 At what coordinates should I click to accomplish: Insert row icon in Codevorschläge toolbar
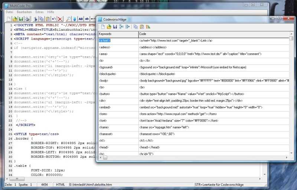coord(121,27)
